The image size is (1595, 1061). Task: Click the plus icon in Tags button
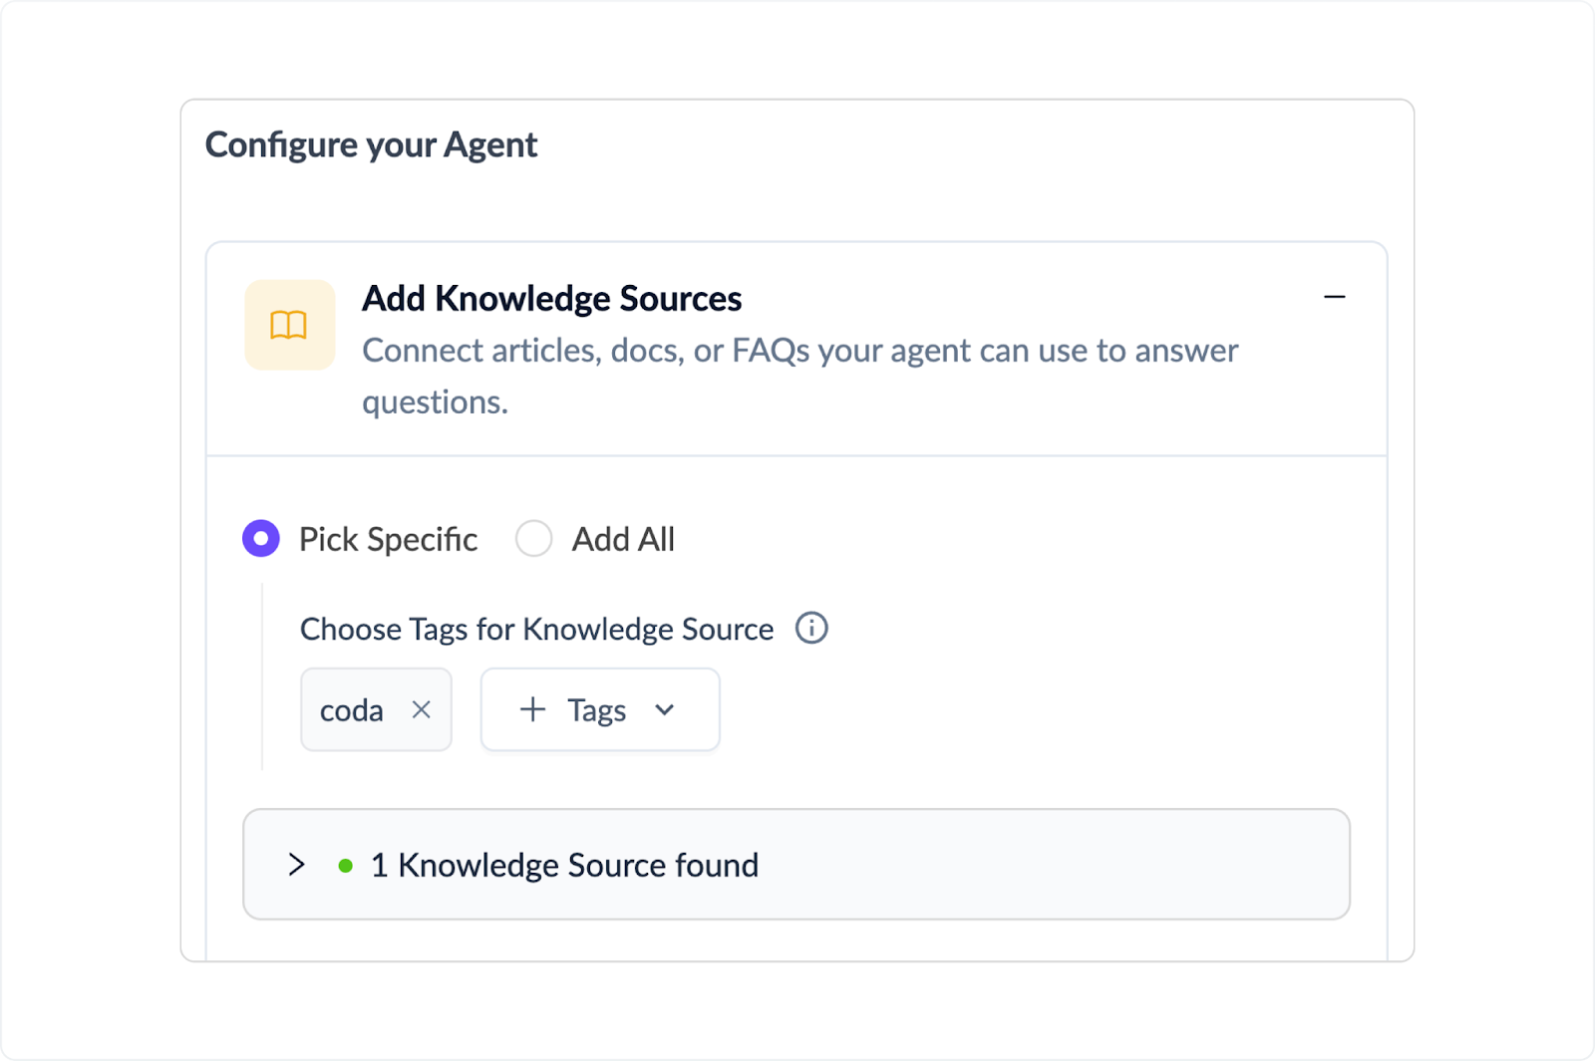click(533, 709)
